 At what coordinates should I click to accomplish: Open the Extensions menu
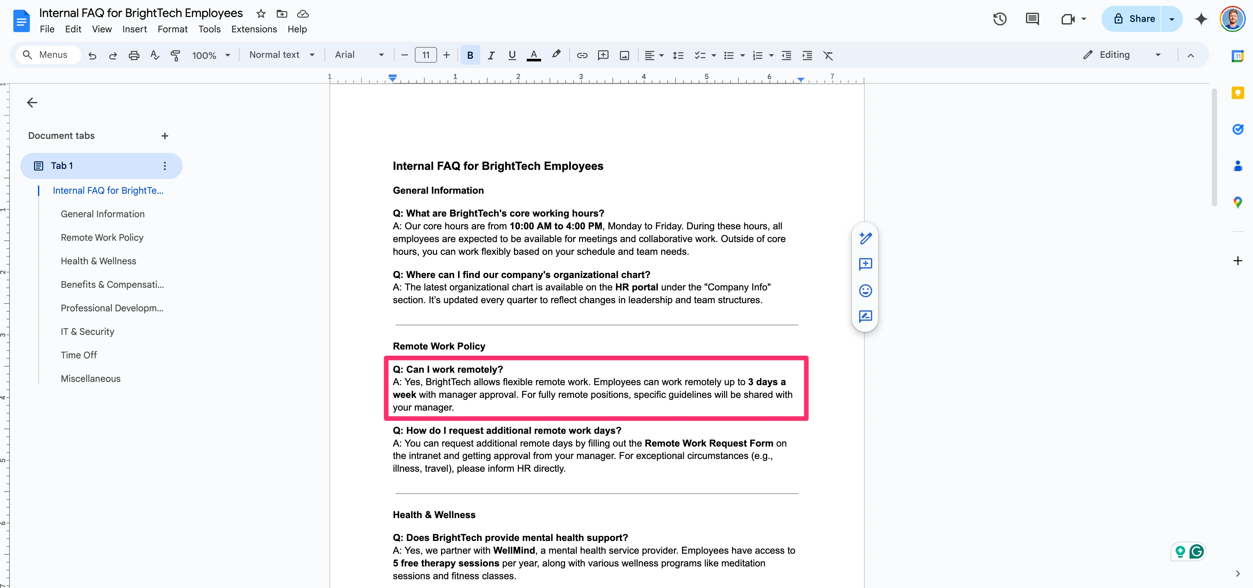coord(254,29)
